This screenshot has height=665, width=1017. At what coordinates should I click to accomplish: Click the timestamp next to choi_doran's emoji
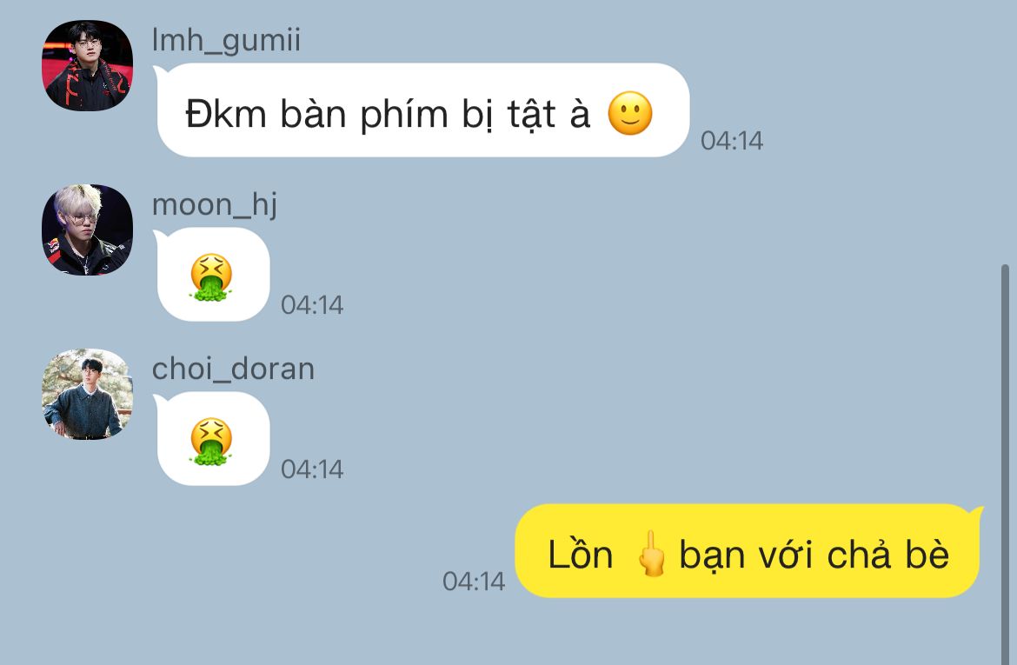tap(312, 469)
